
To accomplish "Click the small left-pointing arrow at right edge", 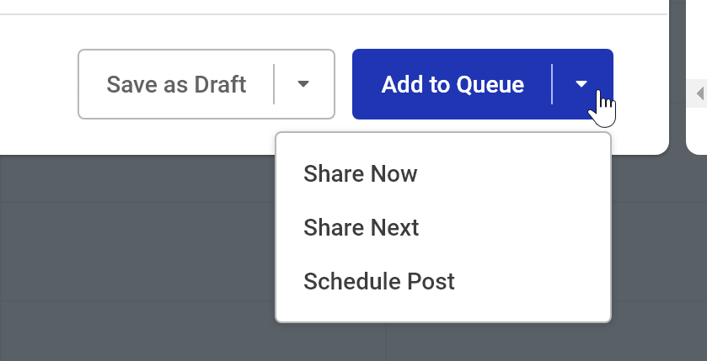I will click(x=699, y=94).
